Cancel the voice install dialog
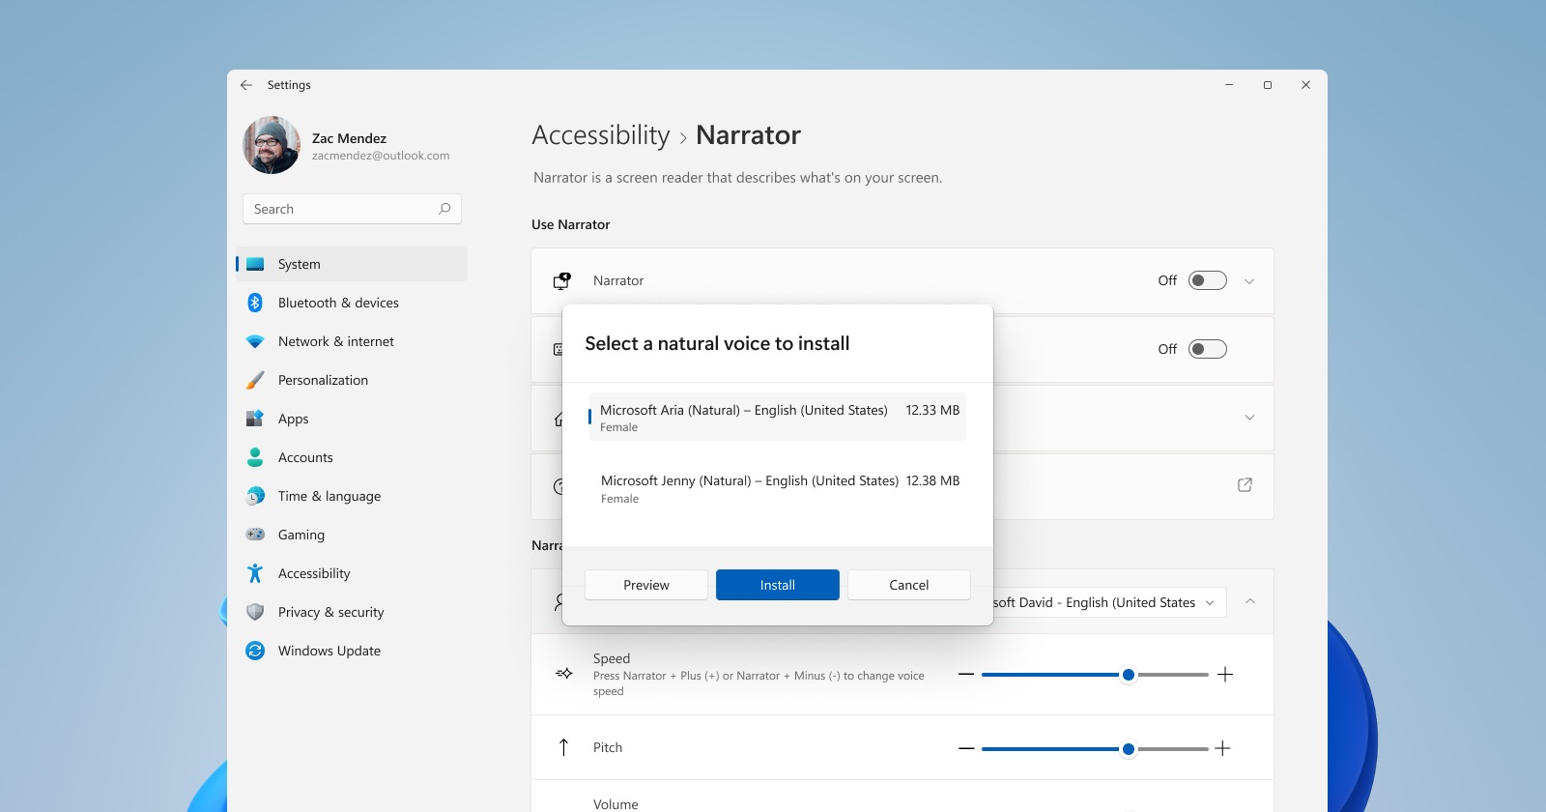The height and width of the screenshot is (812, 1546). 909,585
